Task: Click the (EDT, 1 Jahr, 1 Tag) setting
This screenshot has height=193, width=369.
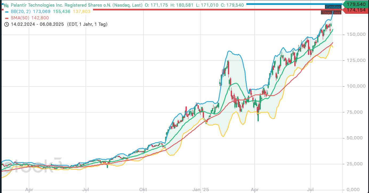Action: (x=87, y=24)
